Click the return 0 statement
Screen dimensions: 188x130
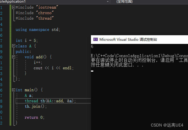coord(34,118)
